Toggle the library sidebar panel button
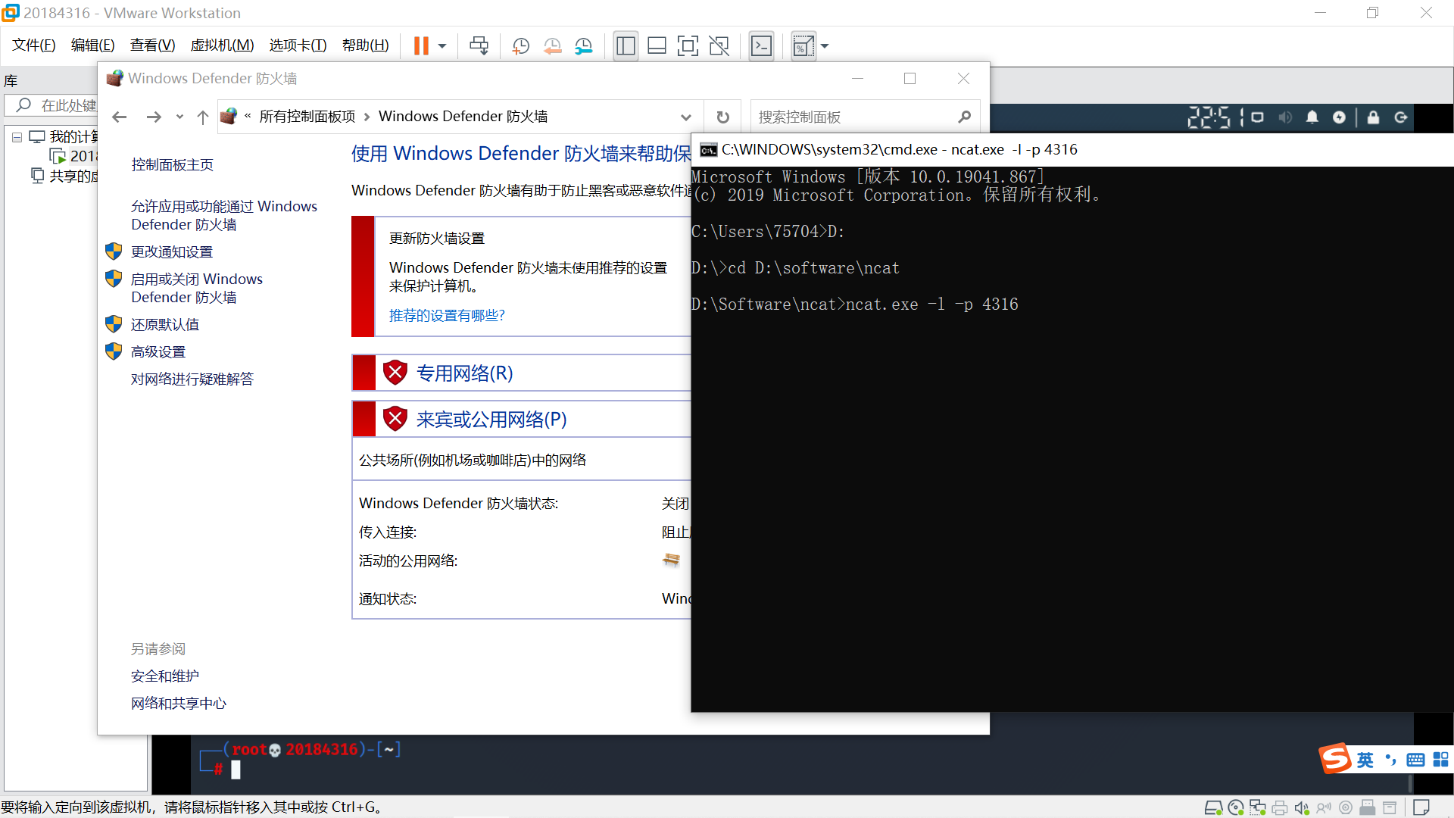This screenshot has width=1454, height=818. click(626, 46)
